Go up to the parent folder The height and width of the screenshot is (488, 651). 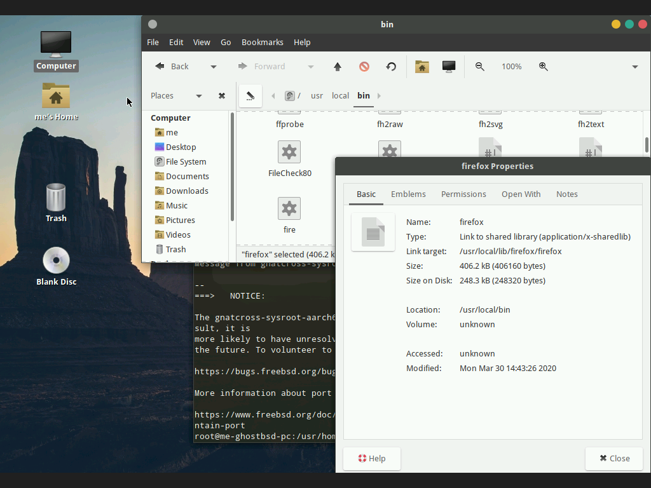338,67
